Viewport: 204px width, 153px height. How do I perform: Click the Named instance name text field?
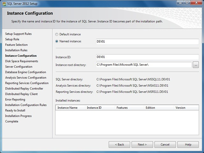click(147, 41)
